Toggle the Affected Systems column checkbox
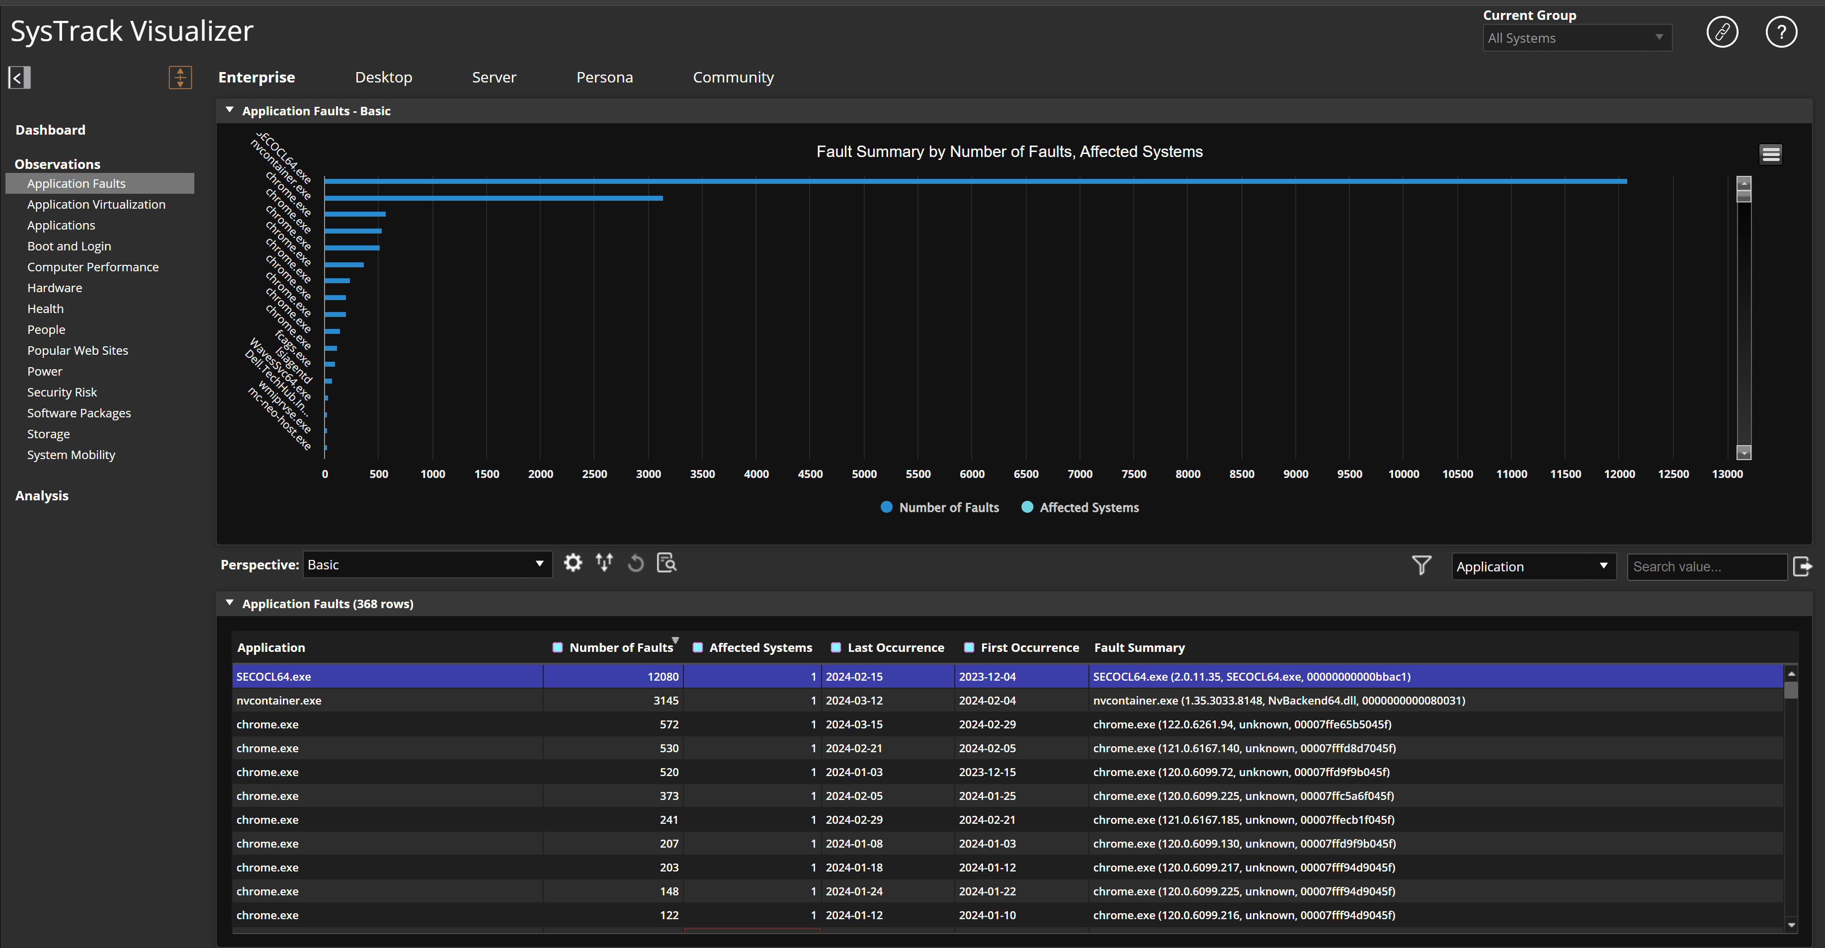The image size is (1825, 948). pyautogui.click(x=699, y=646)
